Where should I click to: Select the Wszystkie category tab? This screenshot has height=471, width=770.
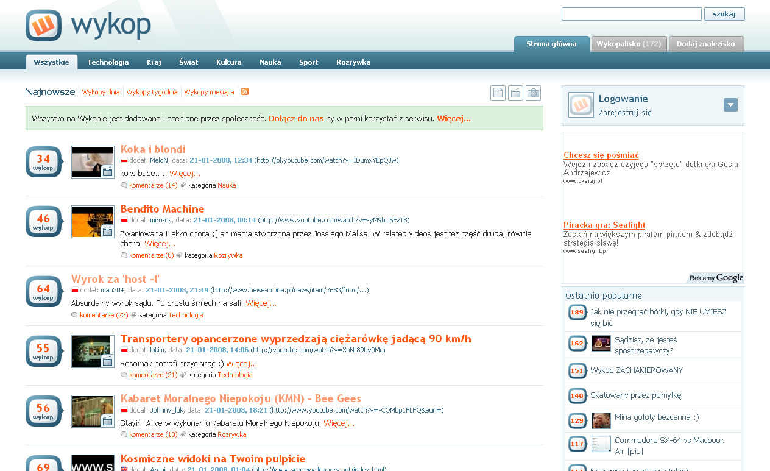52,62
